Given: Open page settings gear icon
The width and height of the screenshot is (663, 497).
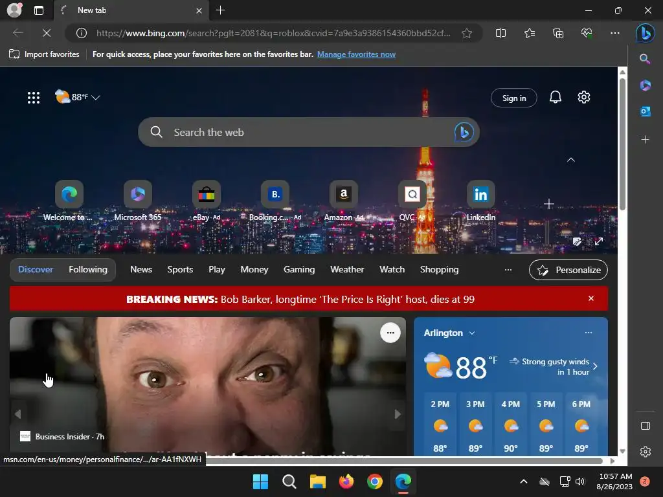Looking at the screenshot, I should point(584,97).
